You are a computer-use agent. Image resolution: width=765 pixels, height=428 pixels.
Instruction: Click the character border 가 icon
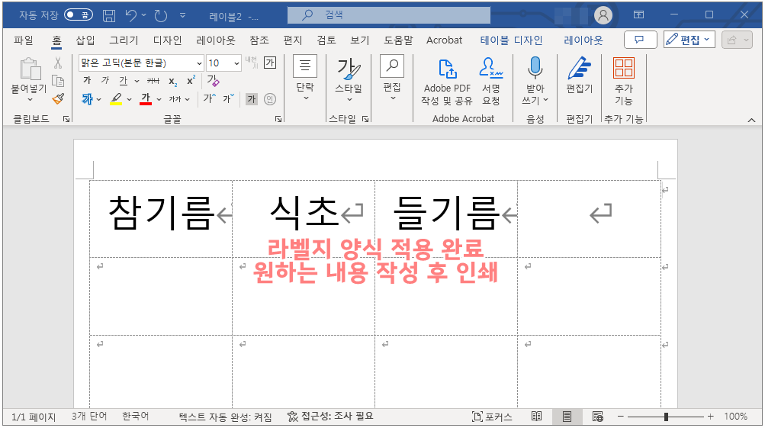(270, 63)
